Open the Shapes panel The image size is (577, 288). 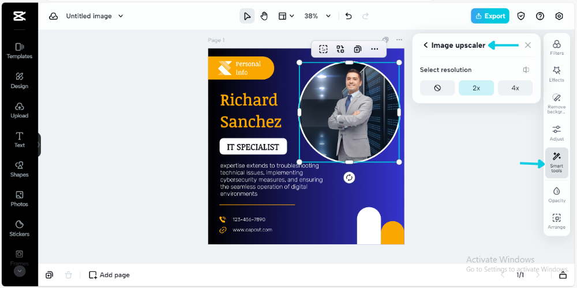click(19, 169)
